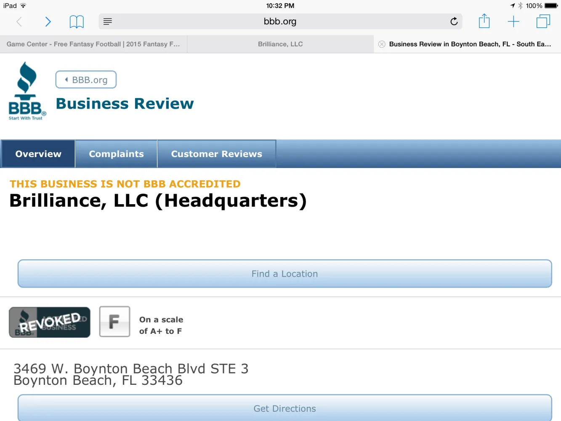This screenshot has width=561, height=421.
Task: Click the BBB torch logo
Action: click(x=27, y=91)
